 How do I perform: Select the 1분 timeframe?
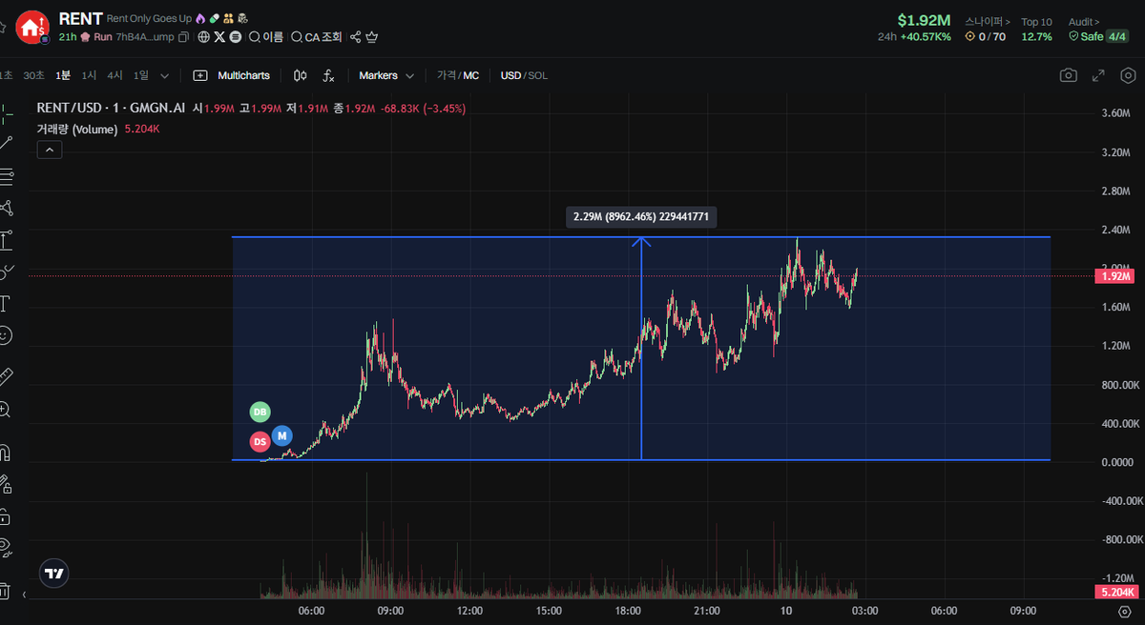click(x=63, y=75)
